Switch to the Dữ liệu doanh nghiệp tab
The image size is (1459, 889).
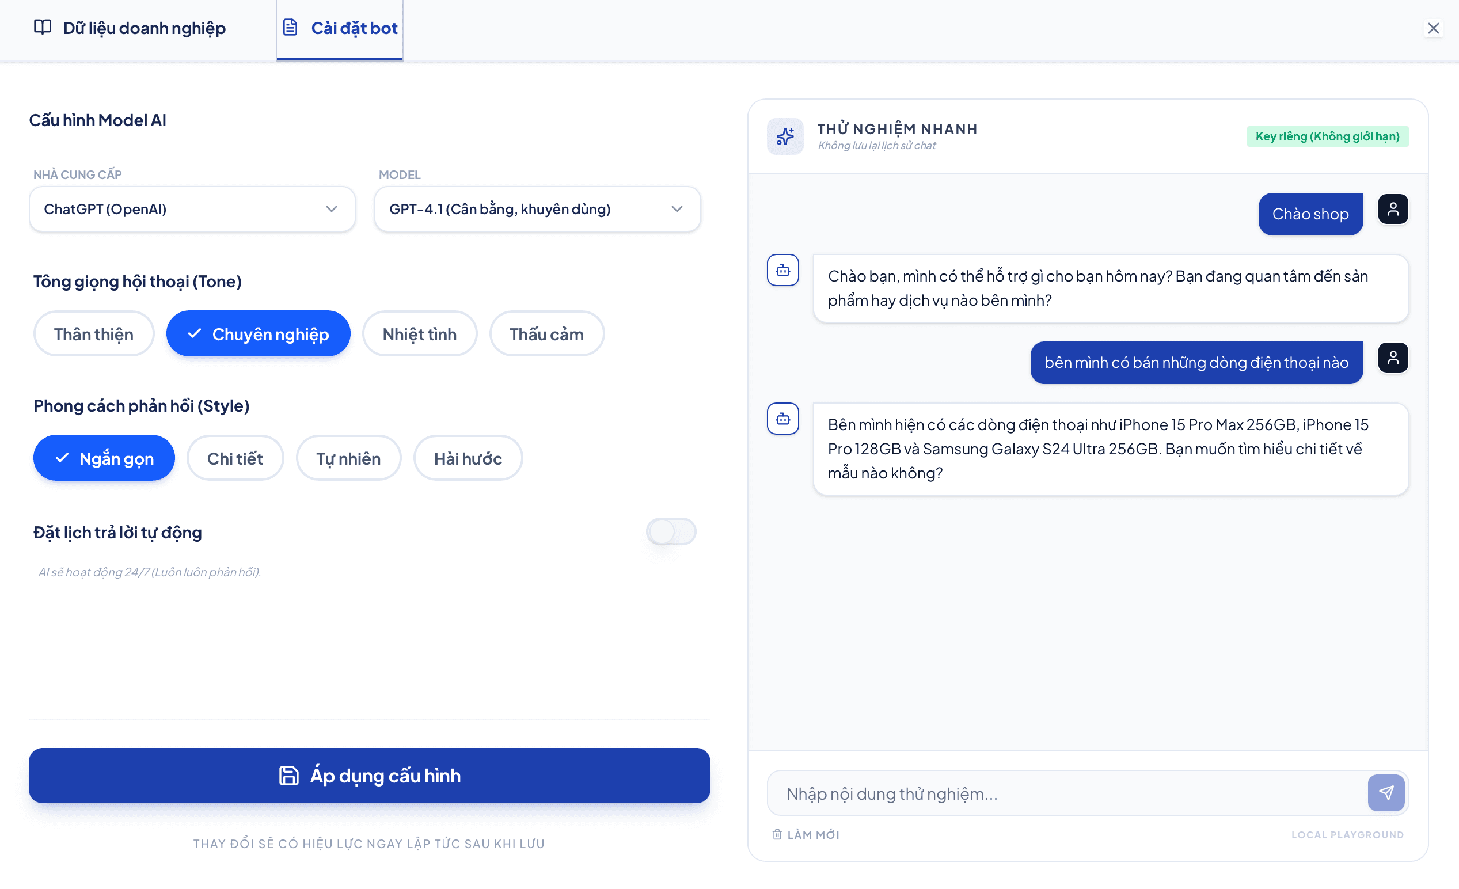point(130,28)
